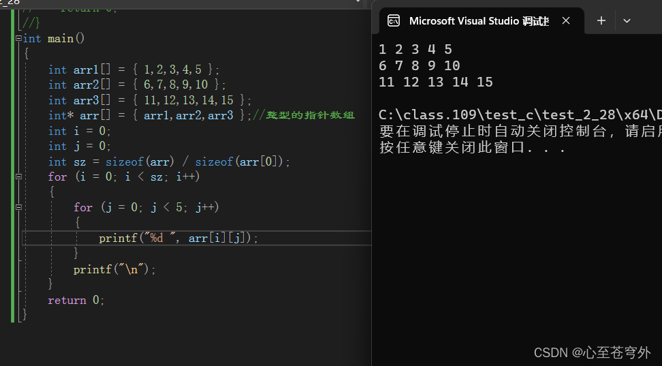Open a new terminal tab with plus
The height and width of the screenshot is (366, 662).
pyautogui.click(x=601, y=21)
